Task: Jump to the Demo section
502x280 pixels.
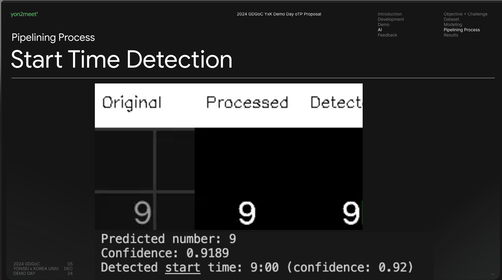Action: tap(383, 25)
